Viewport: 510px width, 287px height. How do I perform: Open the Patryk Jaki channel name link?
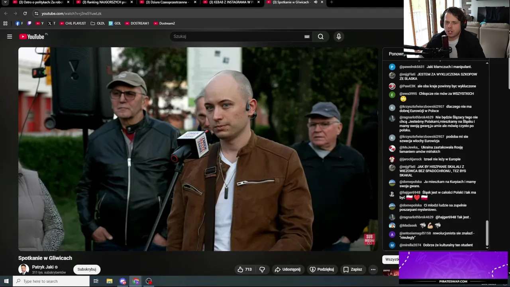(43, 267)
